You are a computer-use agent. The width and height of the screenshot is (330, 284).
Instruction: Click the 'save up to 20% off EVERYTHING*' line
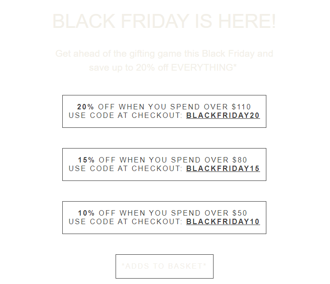(x=163, y=68)
